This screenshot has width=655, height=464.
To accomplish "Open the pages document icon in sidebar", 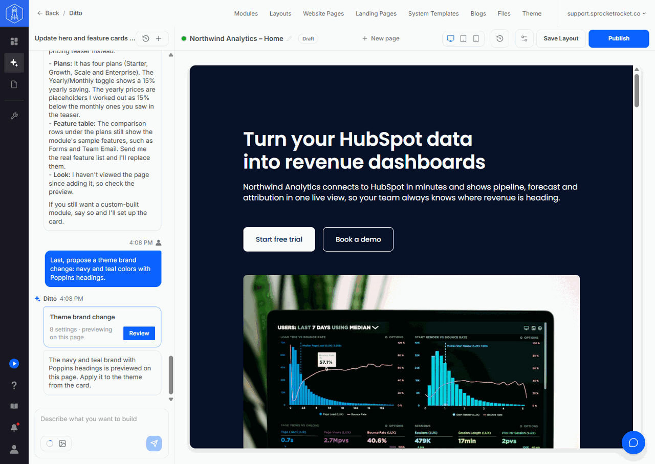I will tap(14, 84).
